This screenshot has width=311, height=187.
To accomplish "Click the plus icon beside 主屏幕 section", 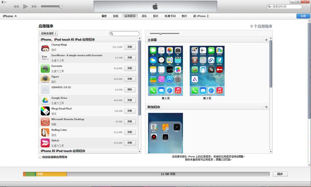I will pos(266,40).
